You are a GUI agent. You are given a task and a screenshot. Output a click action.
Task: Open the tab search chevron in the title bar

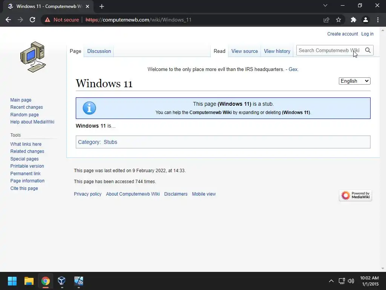325,5
